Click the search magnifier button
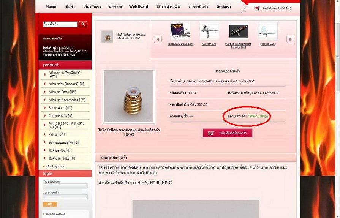The width and height of the screenshot is (340, 218). click(83, 24)
